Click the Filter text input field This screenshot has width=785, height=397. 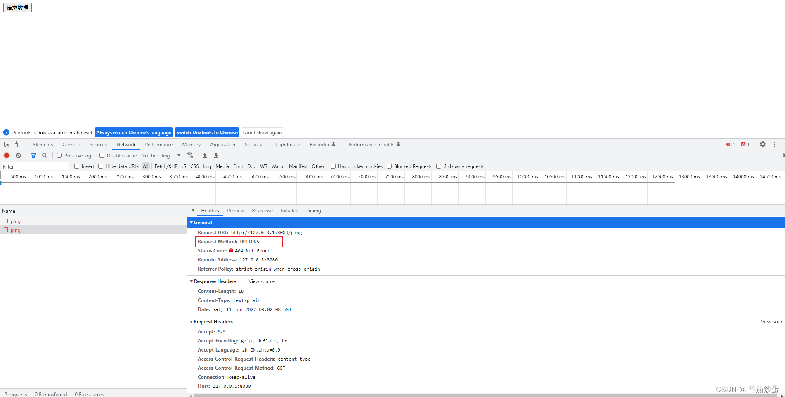[35, 166]
